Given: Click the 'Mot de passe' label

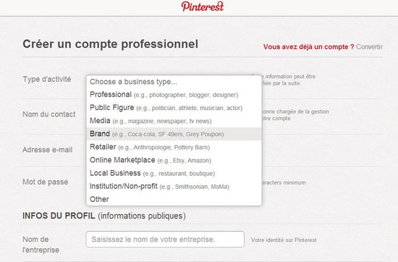Looking at the screenshot, I should tap(46, 182).
